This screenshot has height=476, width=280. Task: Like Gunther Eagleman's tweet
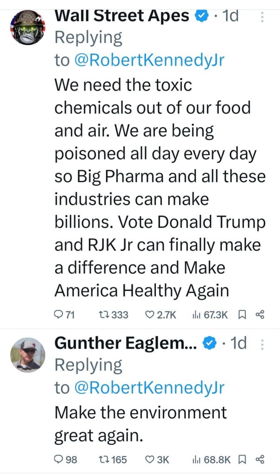(x=150, y=459)
